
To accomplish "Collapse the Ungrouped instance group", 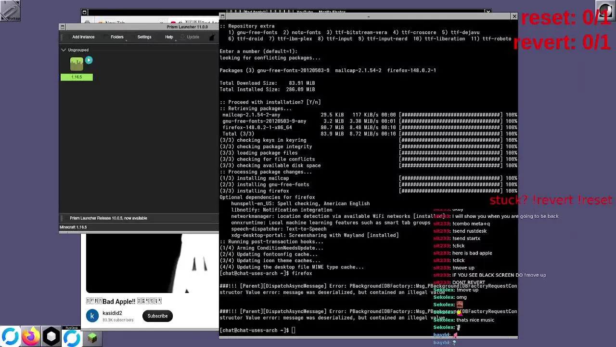I will [x=63, y=50].
